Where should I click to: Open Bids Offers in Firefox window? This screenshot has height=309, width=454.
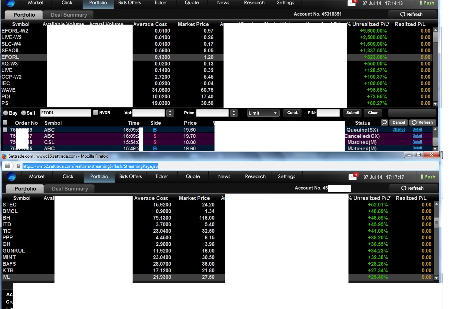[x=131, y=177]
